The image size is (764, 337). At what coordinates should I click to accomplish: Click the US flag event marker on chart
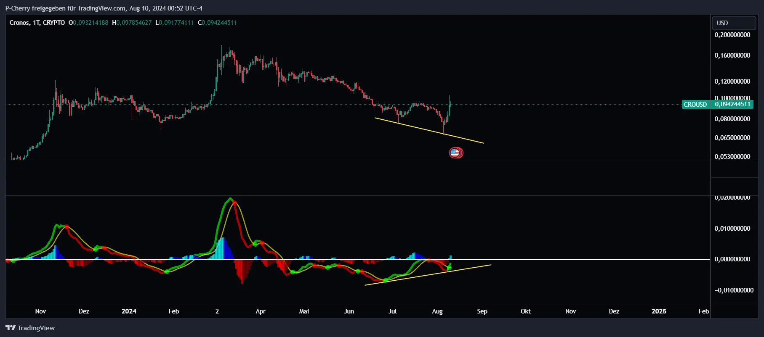point(455,153)
